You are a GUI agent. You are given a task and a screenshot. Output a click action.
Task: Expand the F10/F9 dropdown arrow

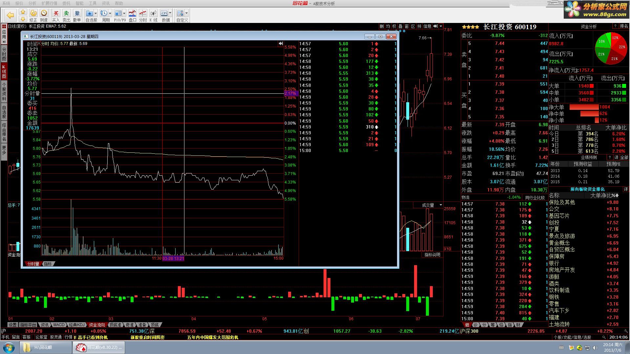coord(124,13)
